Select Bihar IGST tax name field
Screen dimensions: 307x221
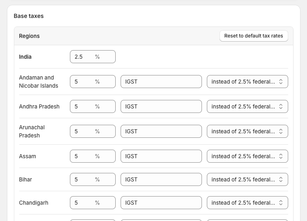pos(161,179)
